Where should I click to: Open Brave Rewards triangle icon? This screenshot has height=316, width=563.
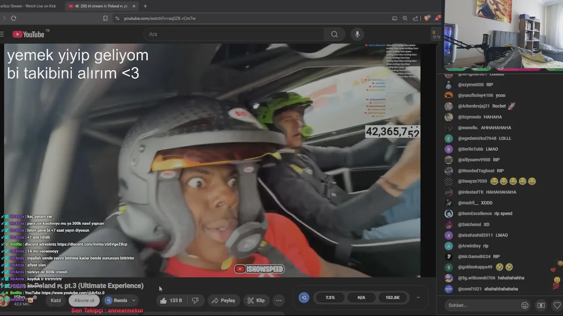coord(437,18)
